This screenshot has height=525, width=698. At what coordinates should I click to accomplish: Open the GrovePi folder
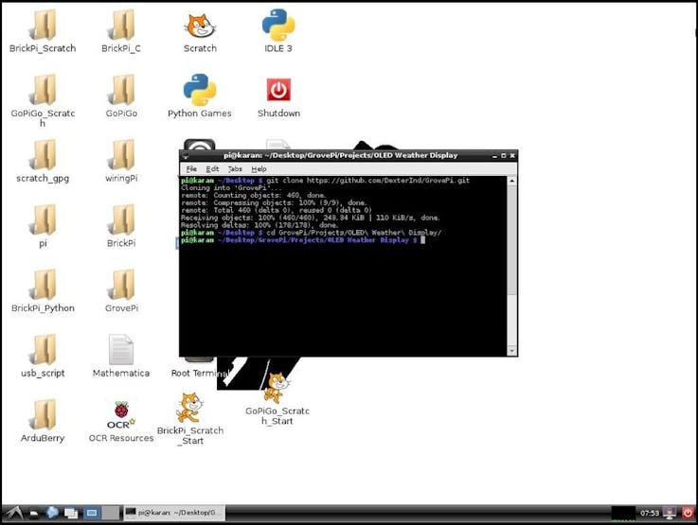click(x=121, y=285)
